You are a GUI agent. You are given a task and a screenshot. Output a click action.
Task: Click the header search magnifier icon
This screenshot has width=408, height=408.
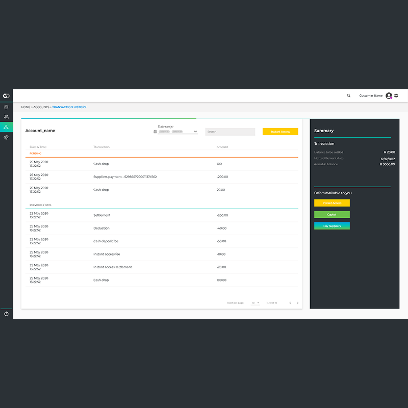click(x=349, y=96)
